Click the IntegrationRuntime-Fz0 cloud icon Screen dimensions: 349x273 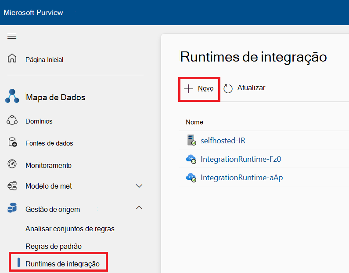tap(191, 159)
